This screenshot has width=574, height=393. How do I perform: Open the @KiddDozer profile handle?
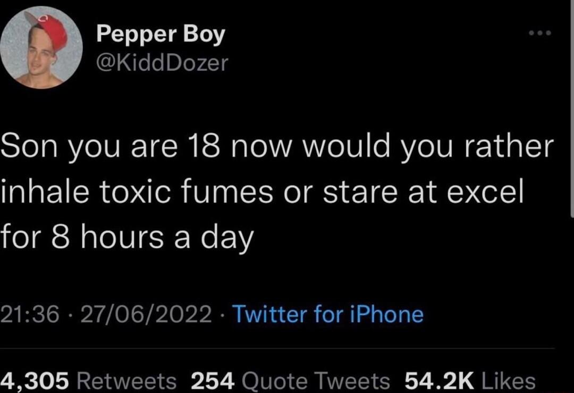tap(161, 63)
